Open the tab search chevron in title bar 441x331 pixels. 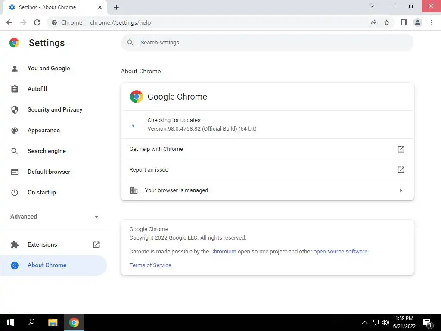coord(372,6)
